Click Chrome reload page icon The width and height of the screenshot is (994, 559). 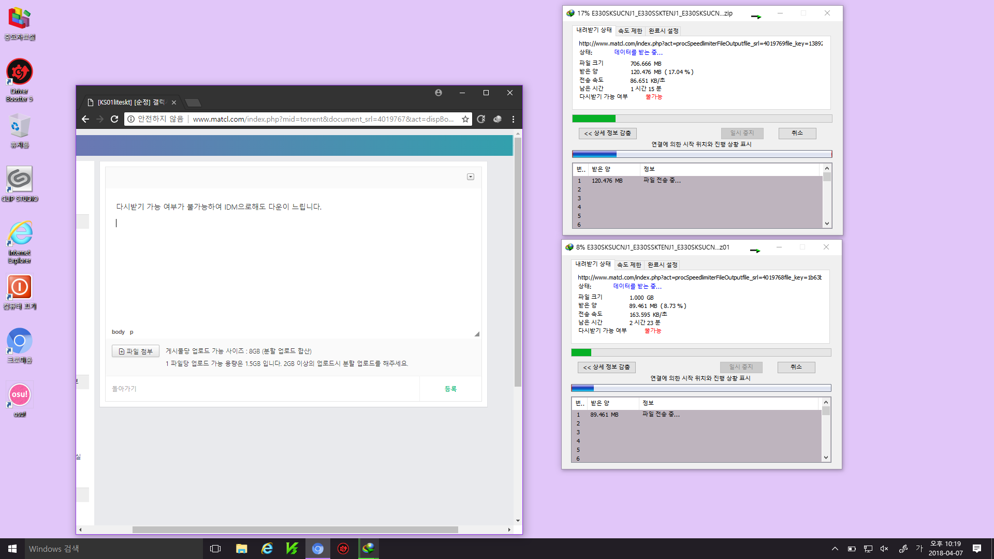[114, 119]
